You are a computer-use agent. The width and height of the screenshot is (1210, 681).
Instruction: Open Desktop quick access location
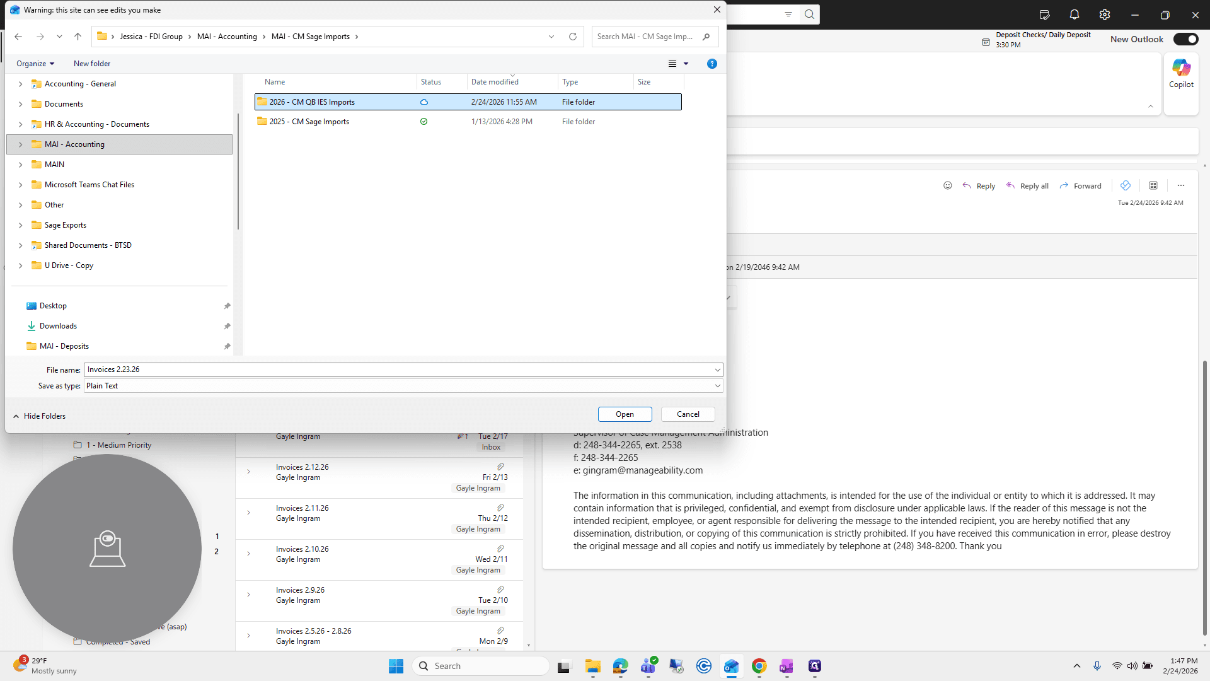[53, 306]
